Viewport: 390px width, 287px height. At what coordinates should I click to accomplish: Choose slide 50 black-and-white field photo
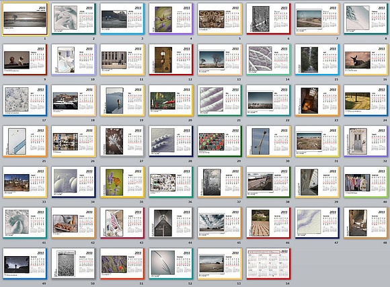click(73, 263)
